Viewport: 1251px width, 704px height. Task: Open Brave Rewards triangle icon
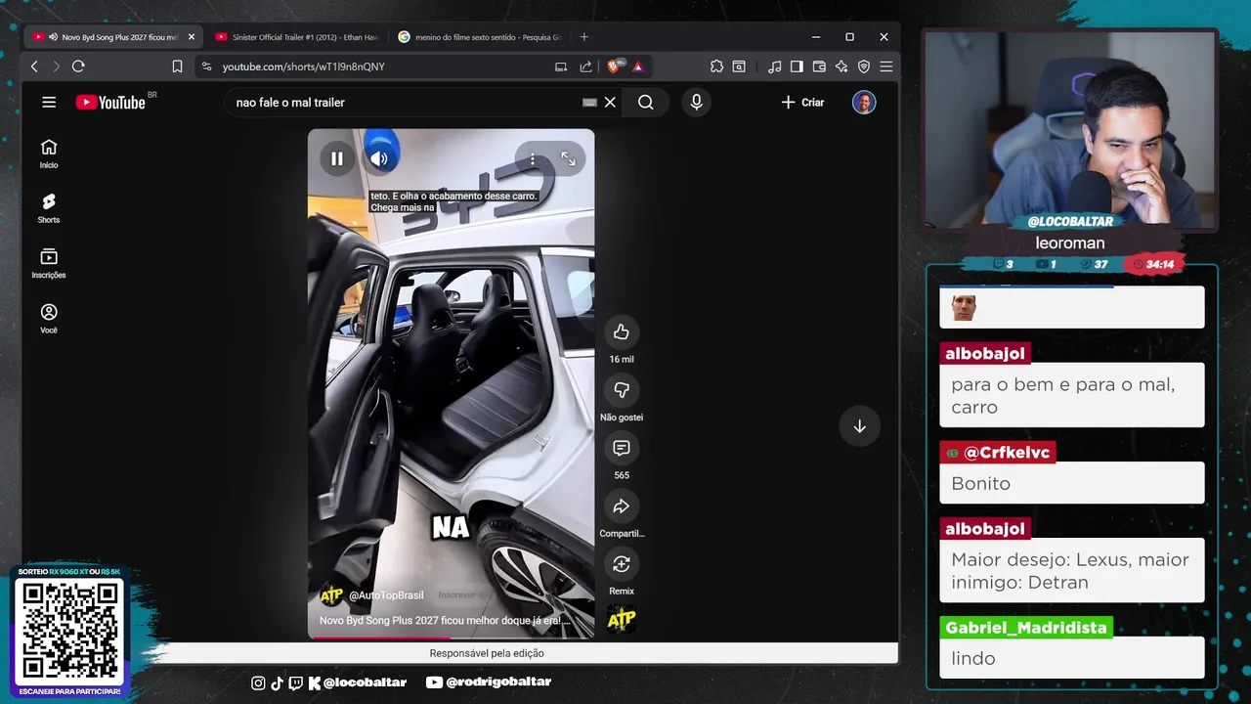pyautogui.click(x=637, y=66)
